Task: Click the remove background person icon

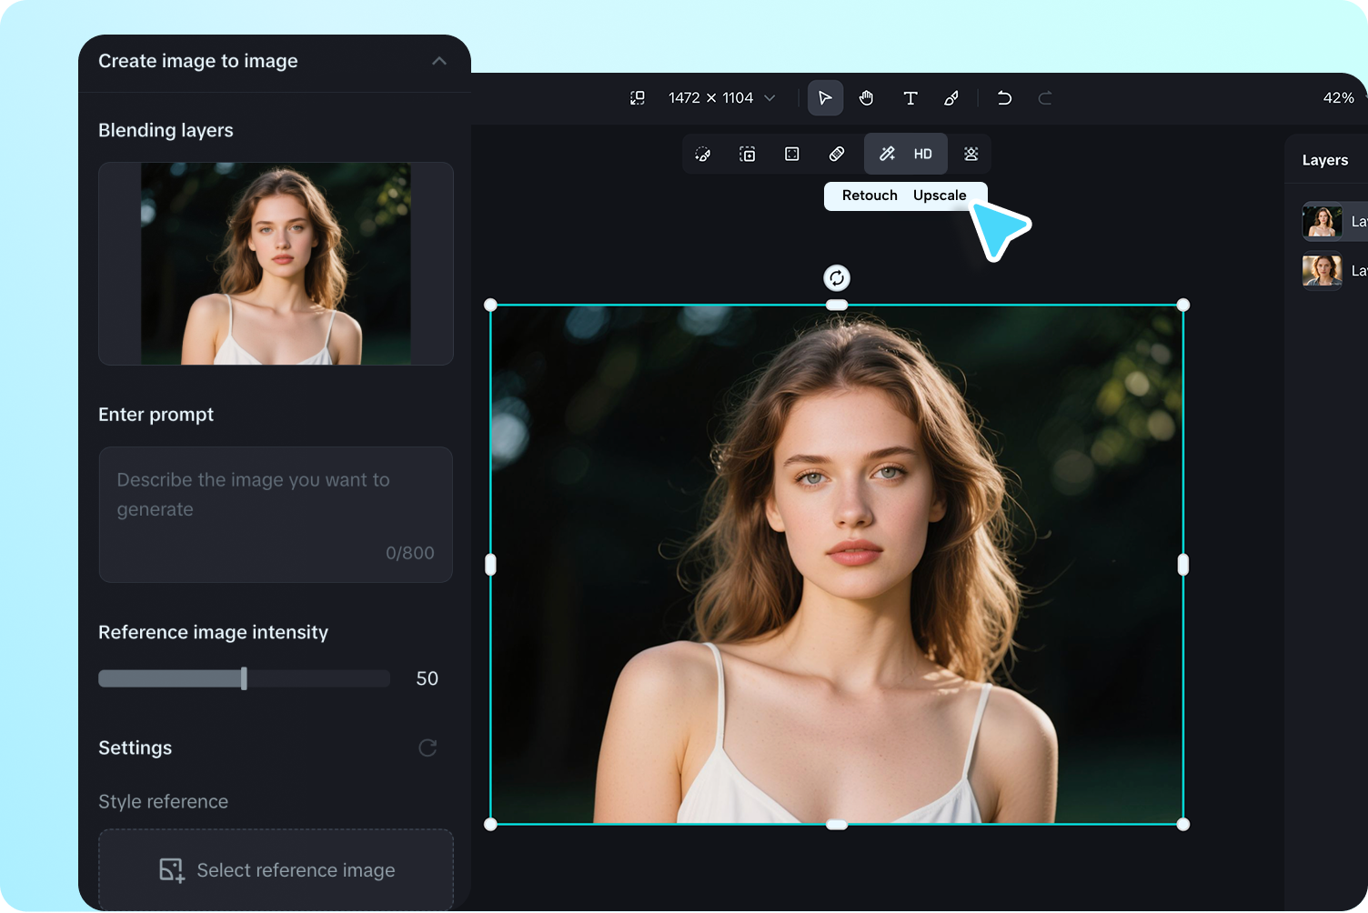Action: point(971,155)
